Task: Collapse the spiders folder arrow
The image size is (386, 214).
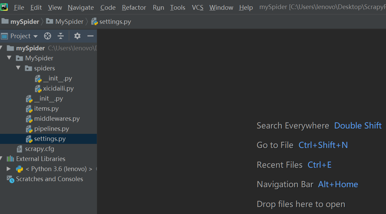Action: [18, 68]
